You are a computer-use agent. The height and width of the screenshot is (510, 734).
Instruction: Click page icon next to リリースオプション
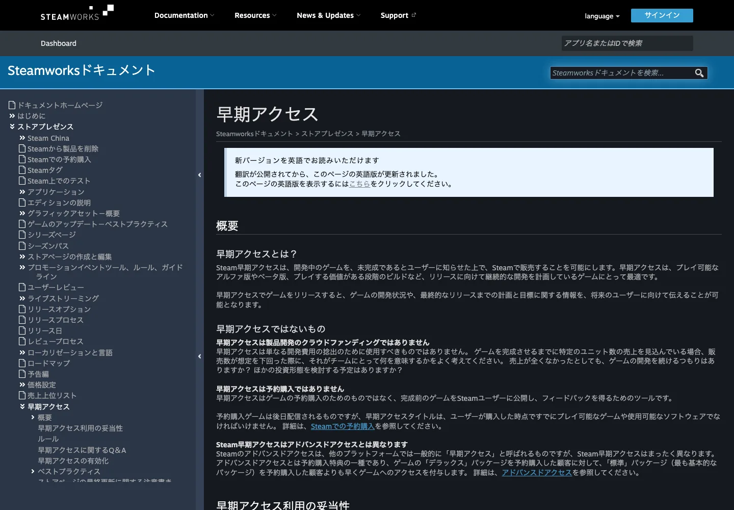coord(22,309)
